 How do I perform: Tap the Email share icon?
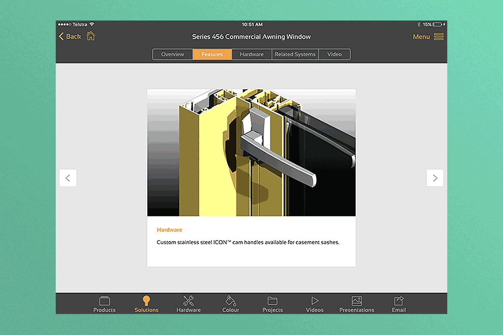pyautogui.click(x=399, y=301)
